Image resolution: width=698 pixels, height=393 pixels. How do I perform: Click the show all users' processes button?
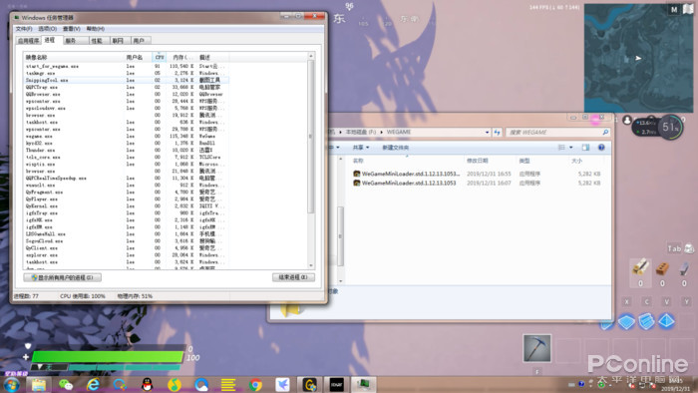click(62, 277)
